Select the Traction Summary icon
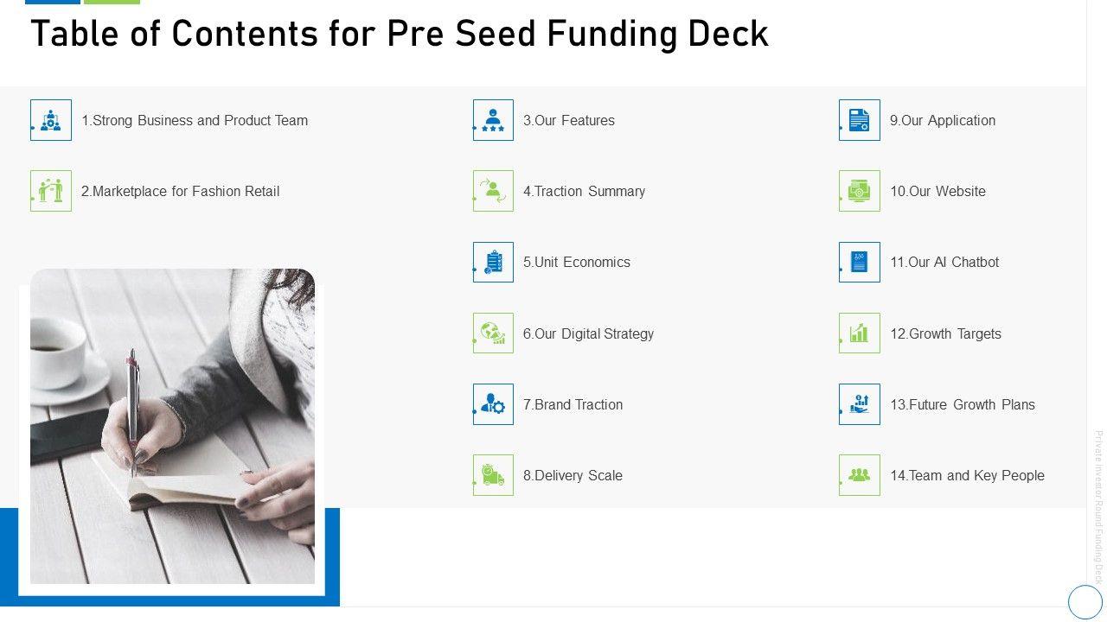This screenshot has width=1107, height=622. coord(493,191)
